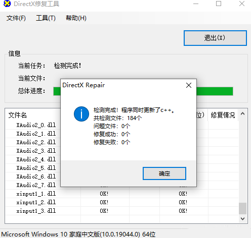Click the 共检测文件: 184个 line
This screenshot has width=251, height=238.
(117, 118)
